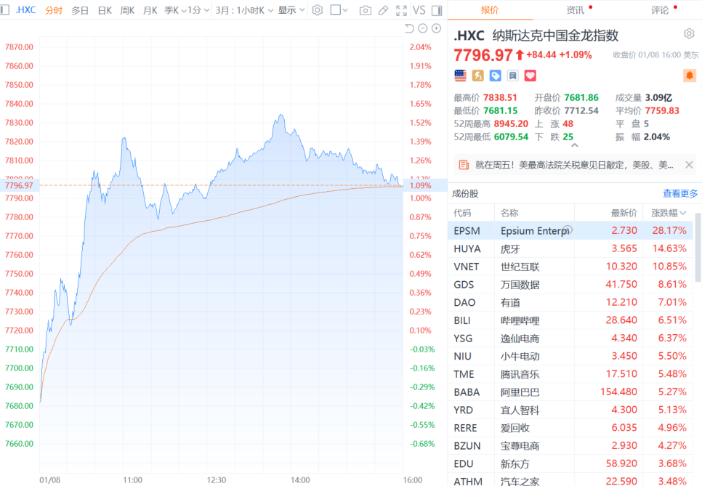Screen dimensions: 702x486
Task: Reset chart with the undo arrow icon
Action: point(409,28)
